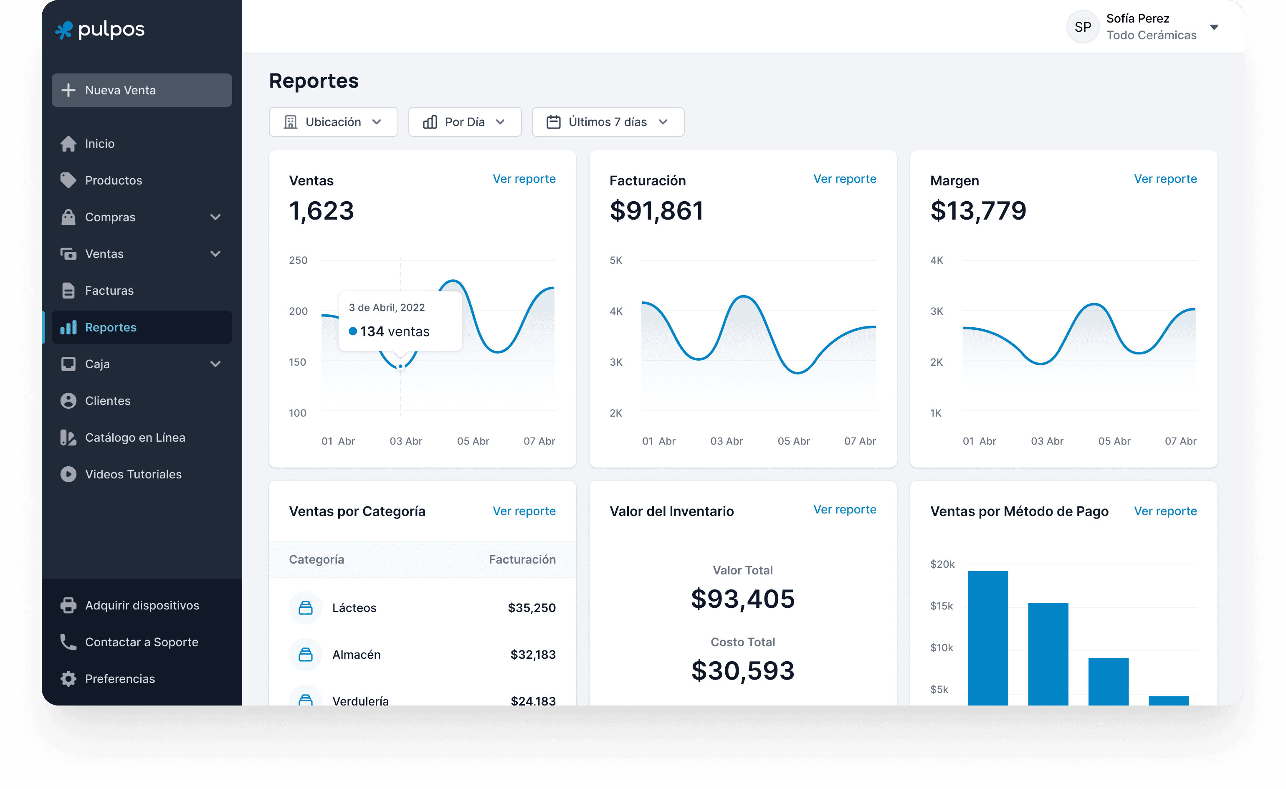Click the play icon for Videos Tutoriales
The width and height of the screenshot is (1286, 789).
click(68, 474)
